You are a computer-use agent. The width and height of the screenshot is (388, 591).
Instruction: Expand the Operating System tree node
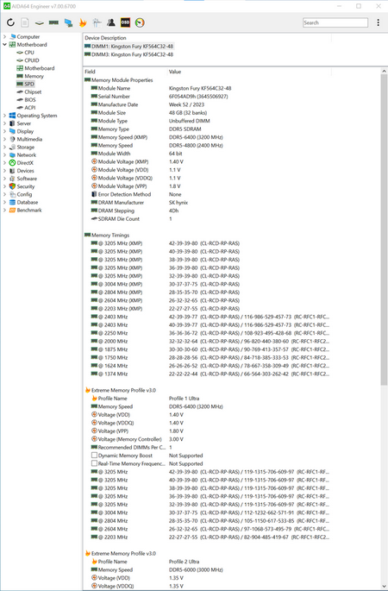point(4,116)
